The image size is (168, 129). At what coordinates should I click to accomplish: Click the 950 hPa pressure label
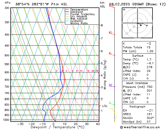coord(7,115)
